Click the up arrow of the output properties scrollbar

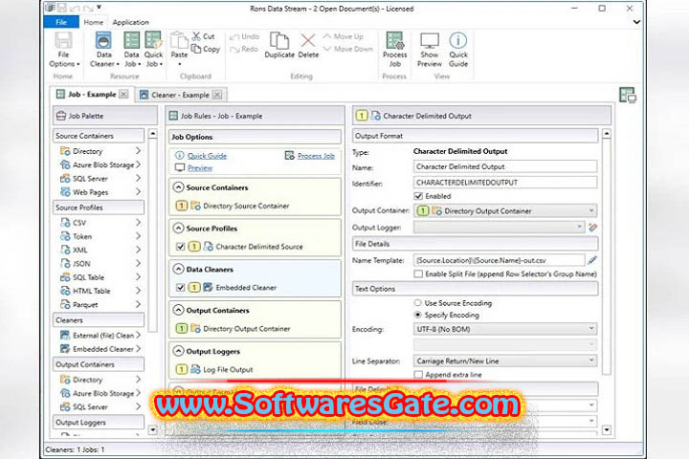point(607,134)
